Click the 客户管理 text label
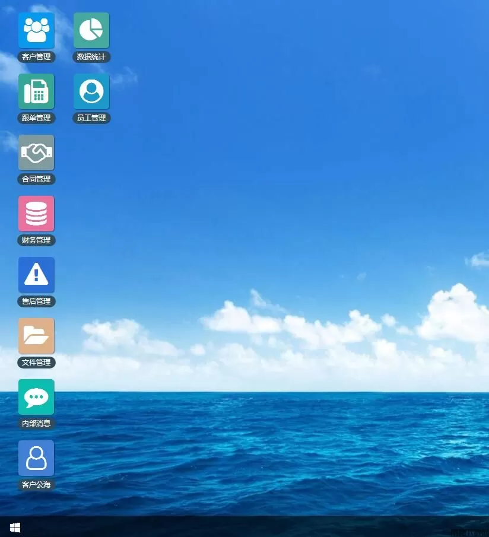The image size is (489, 537). (36, 57)
